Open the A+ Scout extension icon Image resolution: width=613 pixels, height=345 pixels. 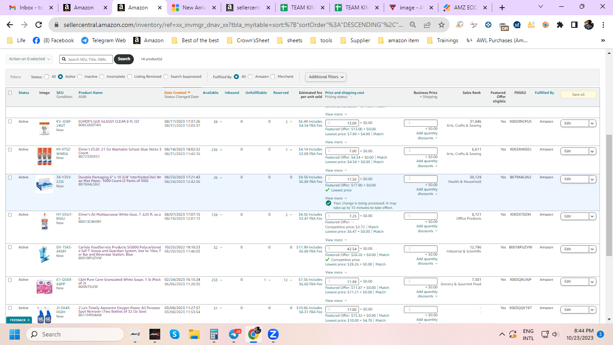click(x=531, y=25)
